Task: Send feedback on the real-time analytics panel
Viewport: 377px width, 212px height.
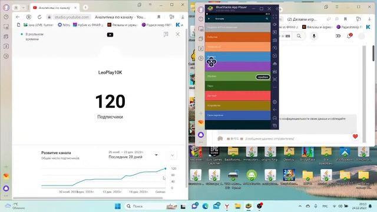Action: [166, 34]
